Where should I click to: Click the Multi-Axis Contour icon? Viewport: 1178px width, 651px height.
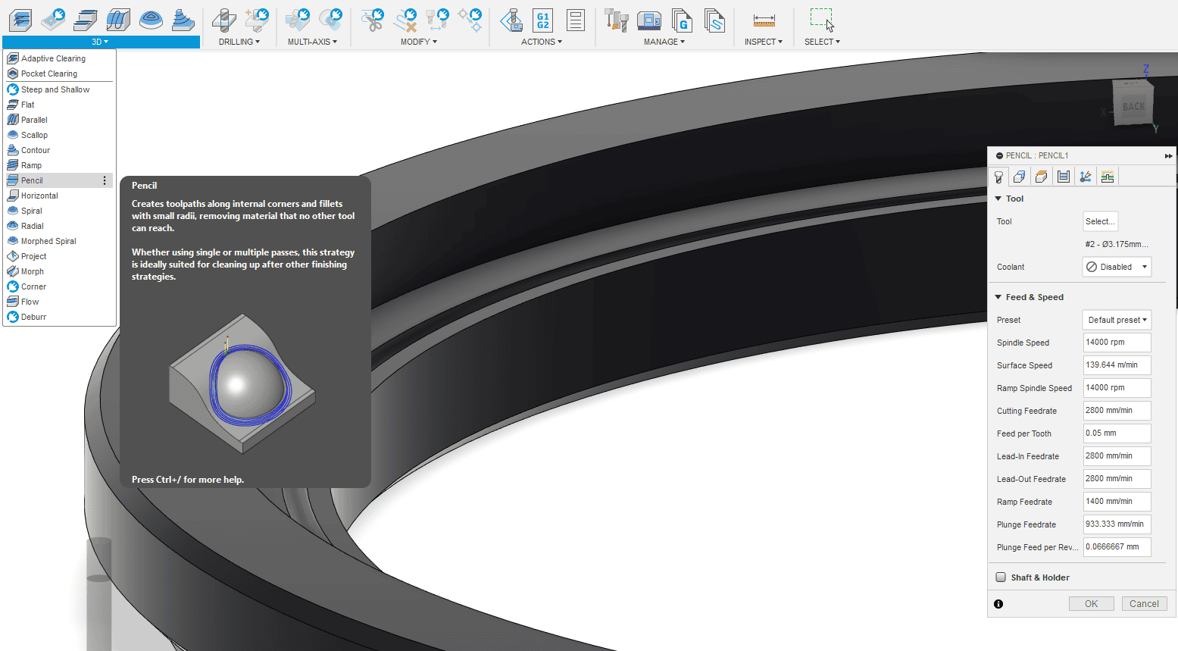(x=330, y=20)
